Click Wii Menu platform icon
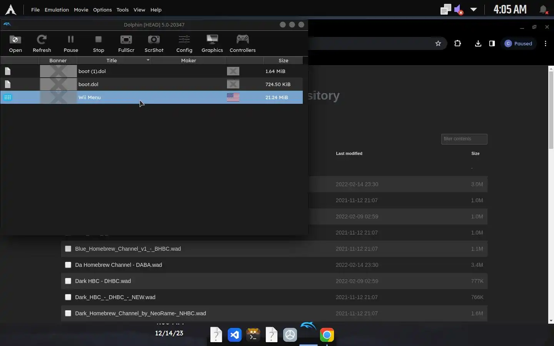This screenshot has width=554, height=346. coord(8,97)
